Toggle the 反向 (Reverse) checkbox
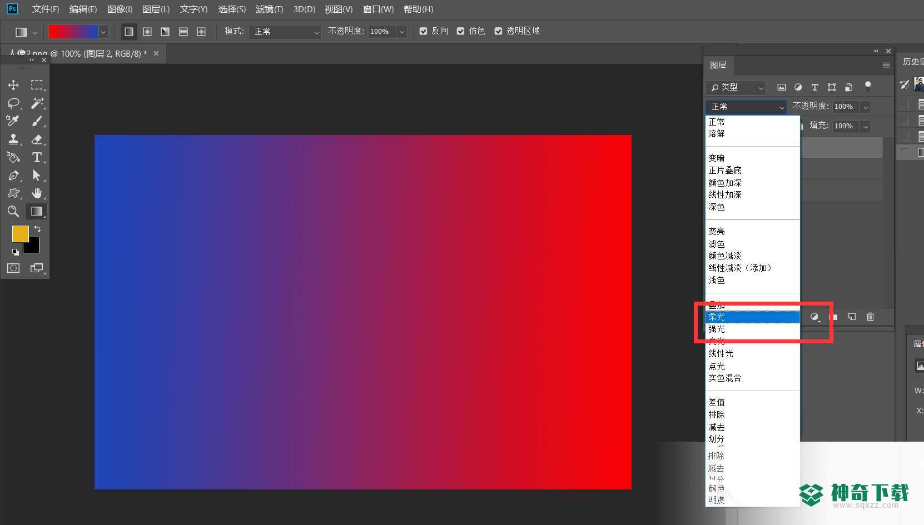The height and width of the screenshot is (525, 924). click(x=424, y=31)
